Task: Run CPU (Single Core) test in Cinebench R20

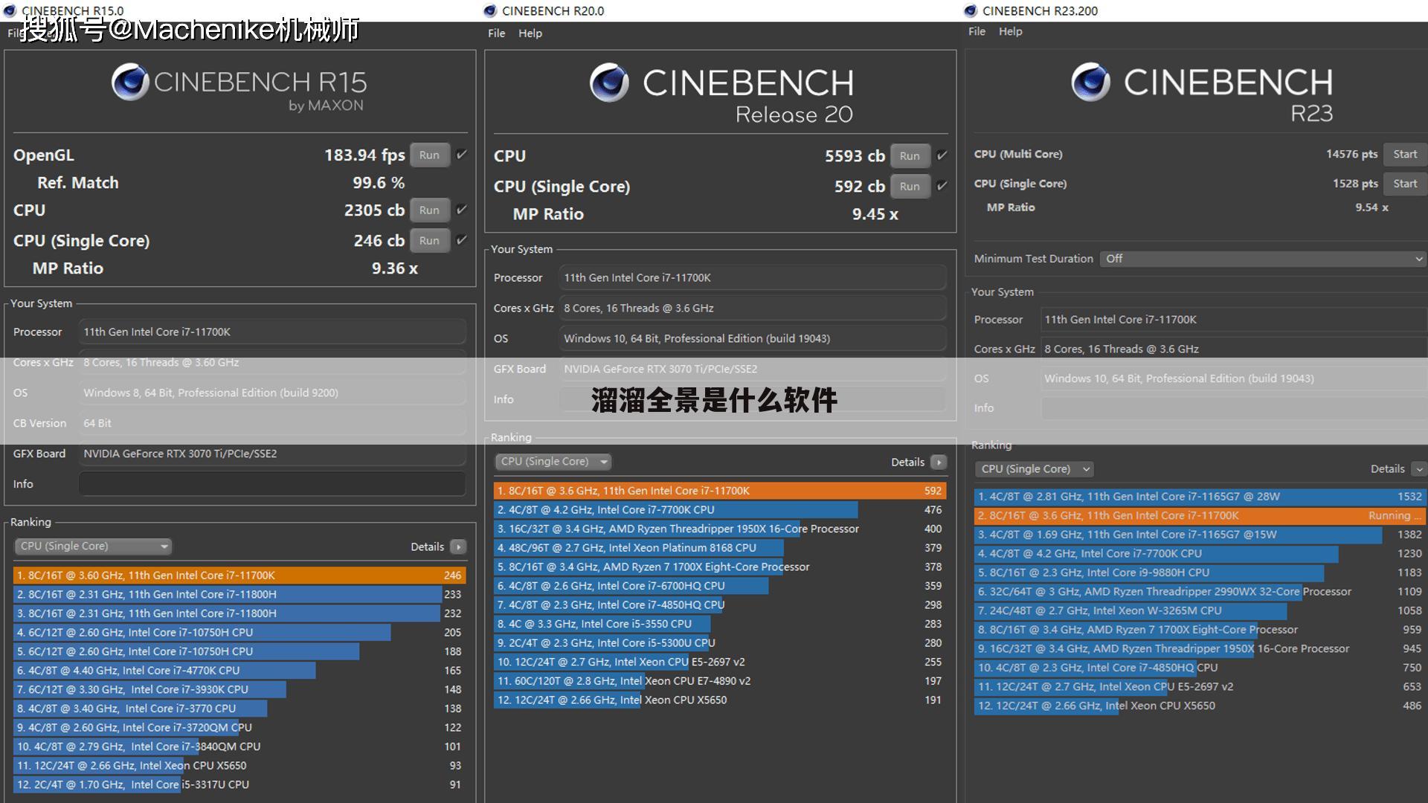Action: 910,186
